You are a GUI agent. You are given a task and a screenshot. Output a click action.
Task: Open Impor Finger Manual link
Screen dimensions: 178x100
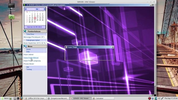tap(31, 58)
